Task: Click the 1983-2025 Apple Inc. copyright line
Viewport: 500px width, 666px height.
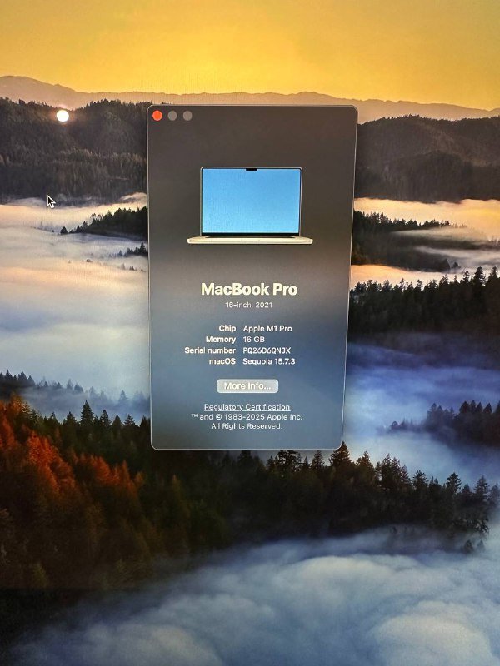Action: pyautogui.click(x=247, y=417)
